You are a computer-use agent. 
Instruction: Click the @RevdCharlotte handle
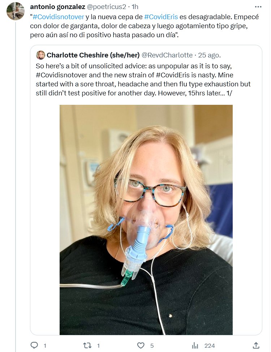167,55
